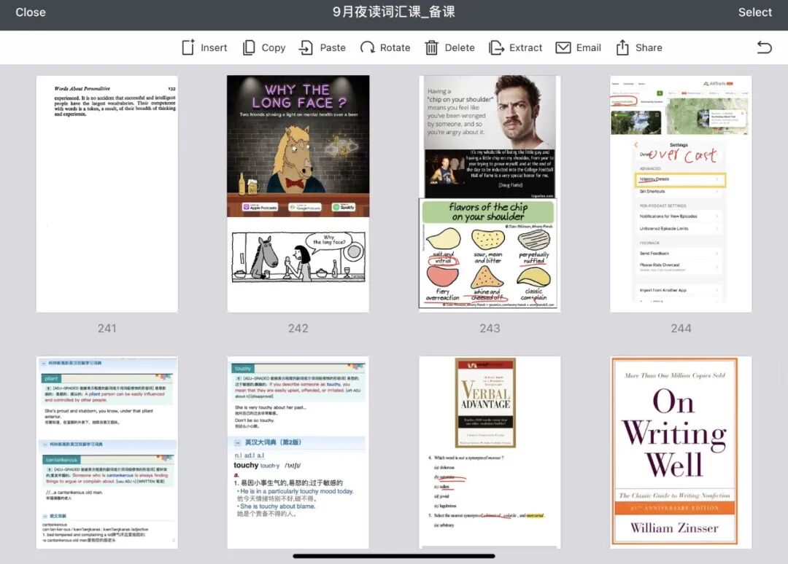The image size is (788, 564).
Task: Click page number label 244
Action: click(x=681, y=328)
